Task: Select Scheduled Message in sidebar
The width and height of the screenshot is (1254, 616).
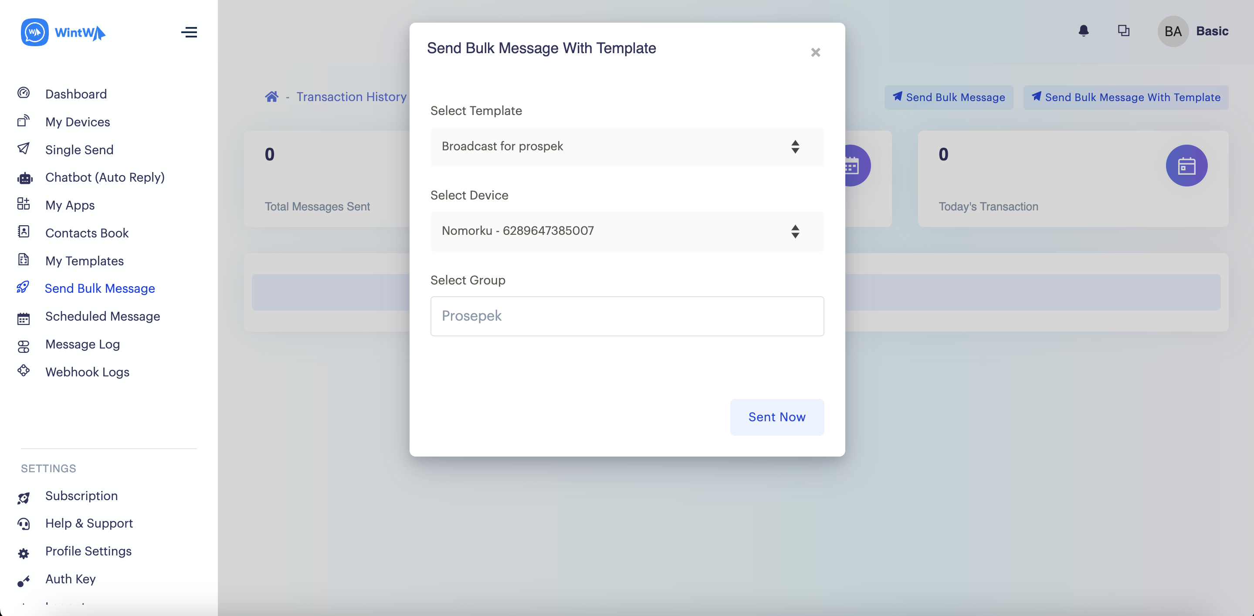Action: [102, 316]
